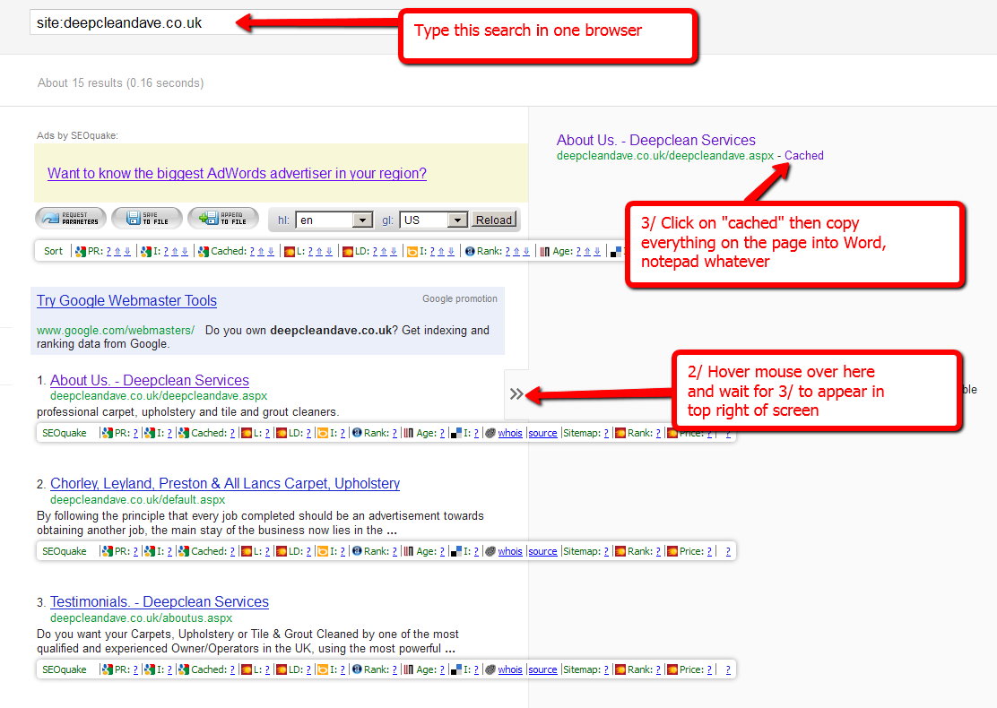Load Cached value for the Chorley, Leyland result

(x=232, y=552)
